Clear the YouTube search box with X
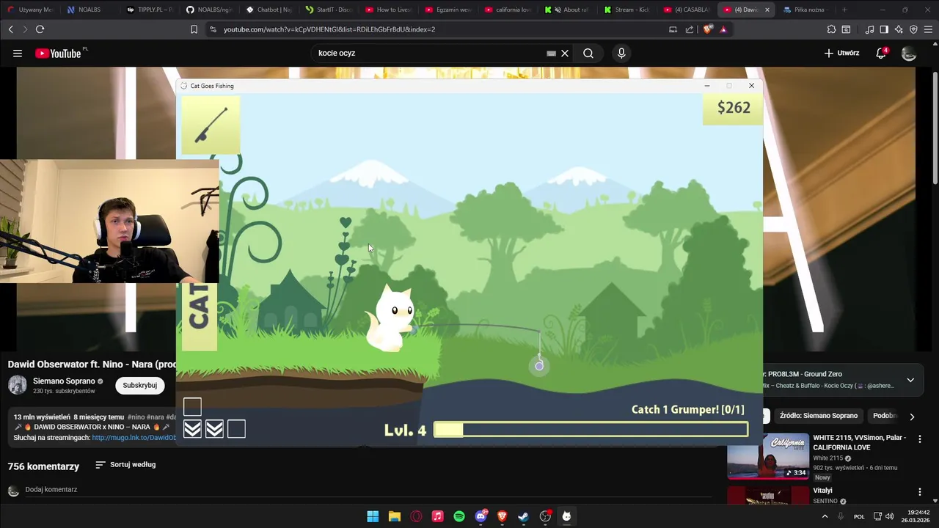The image size is (939, 528). click(565, 53)
